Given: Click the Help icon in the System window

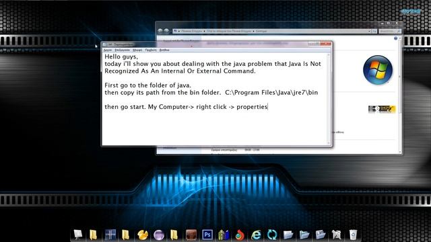Looking at the screenshot, I should coord(395,38).
